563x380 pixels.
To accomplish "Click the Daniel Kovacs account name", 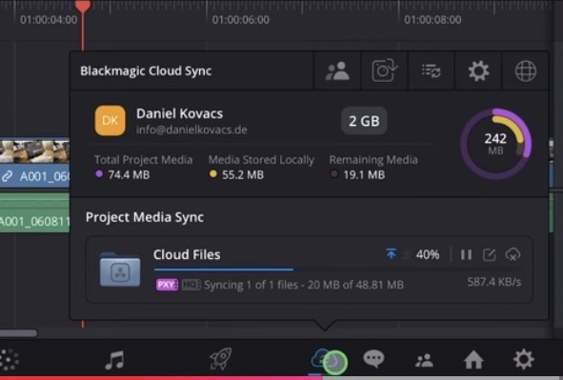I will pos(179,113).
